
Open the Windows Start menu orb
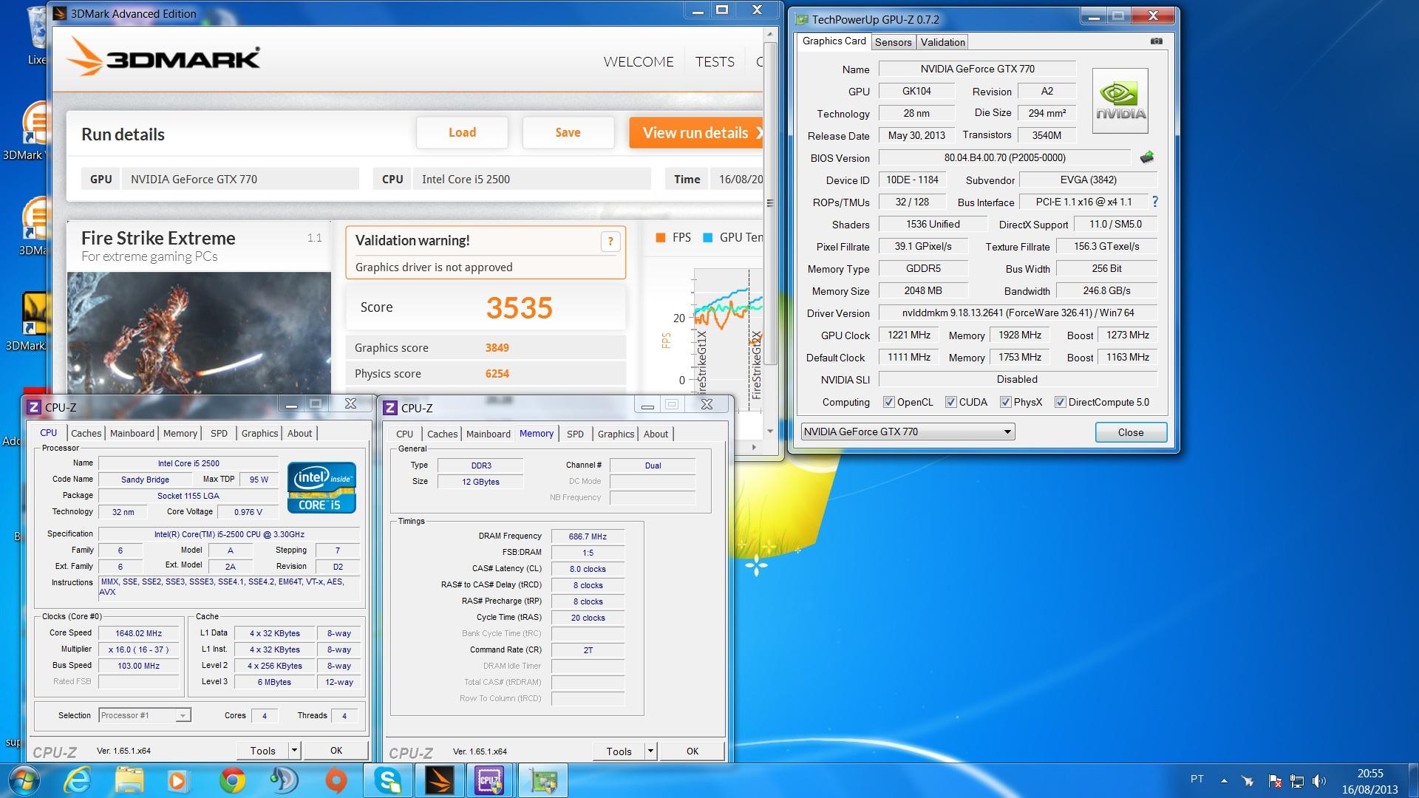(23, 780)
